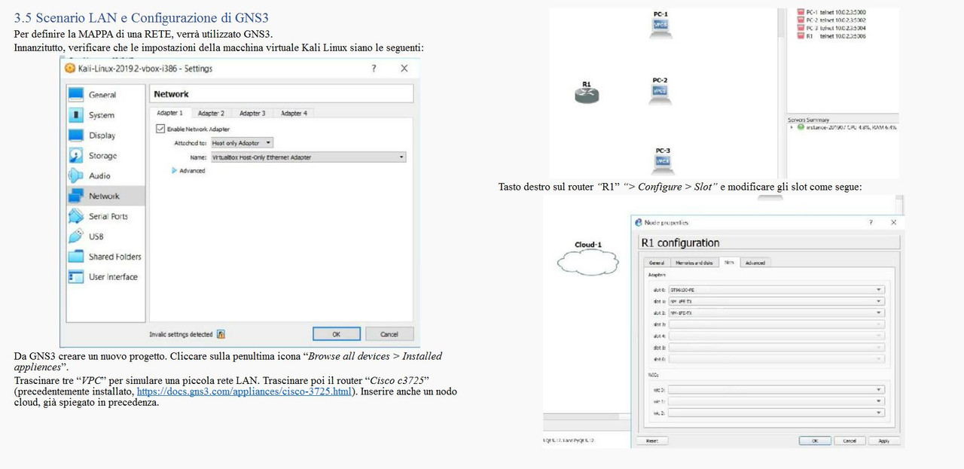
Task: Open the Attached to dropdown
Action: [242, 142]
